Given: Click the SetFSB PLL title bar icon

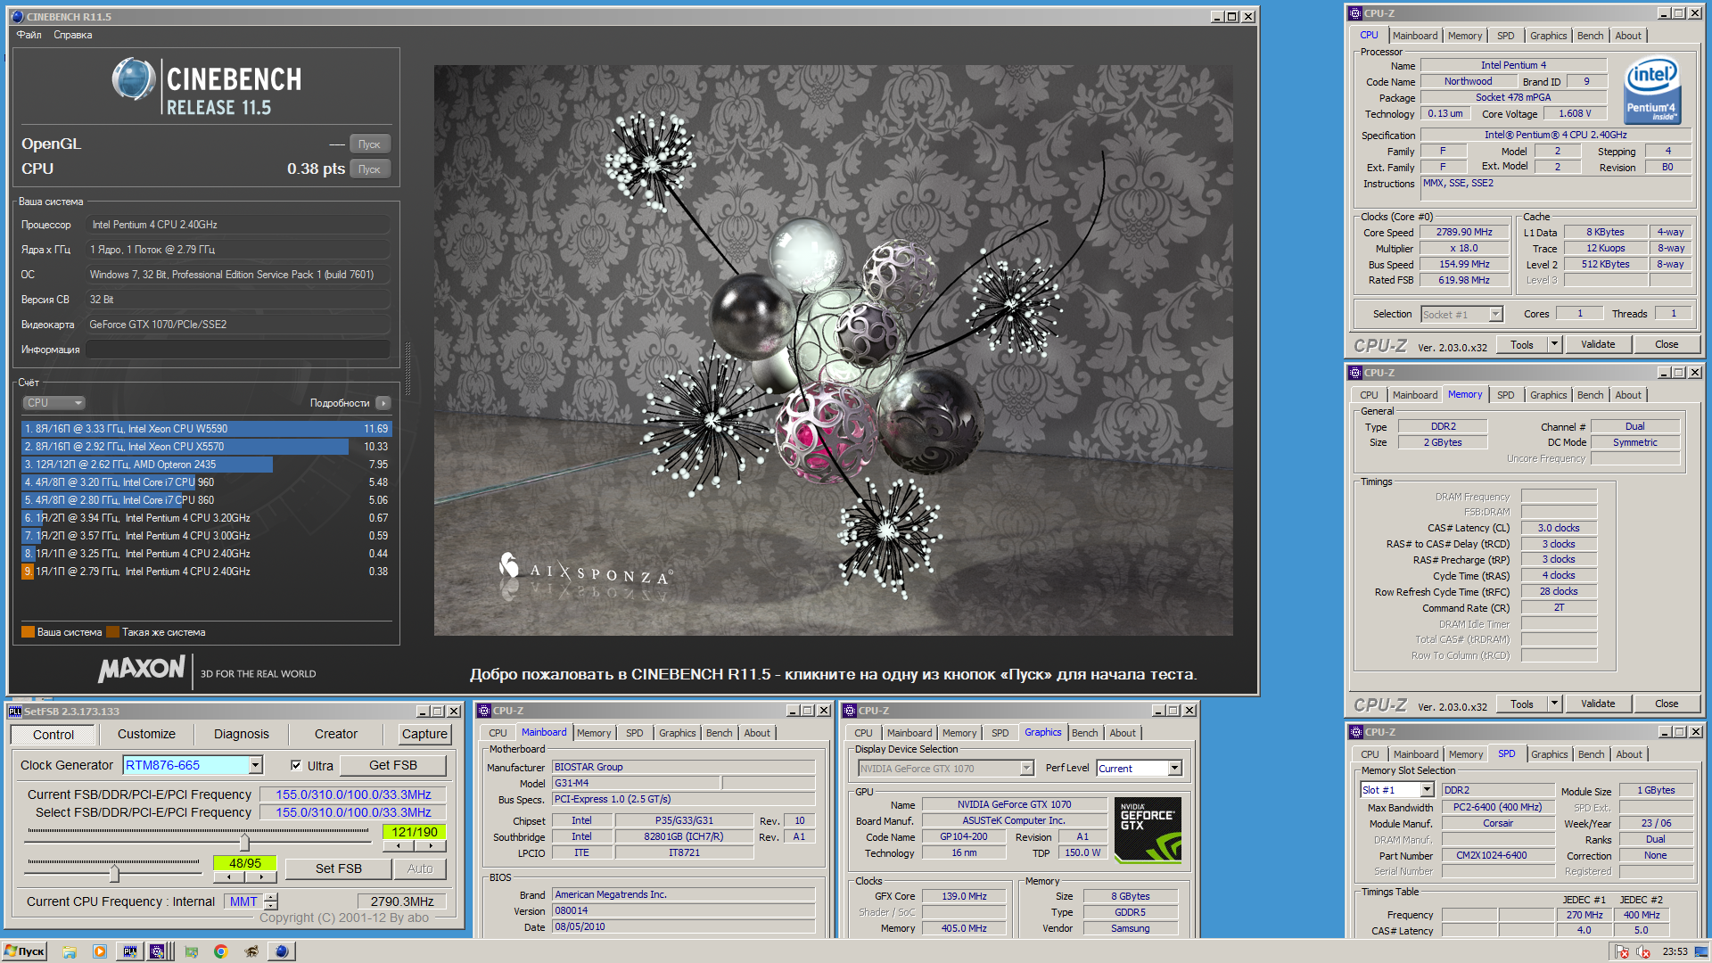Looking at the screenshot, I should pos(15,712).
